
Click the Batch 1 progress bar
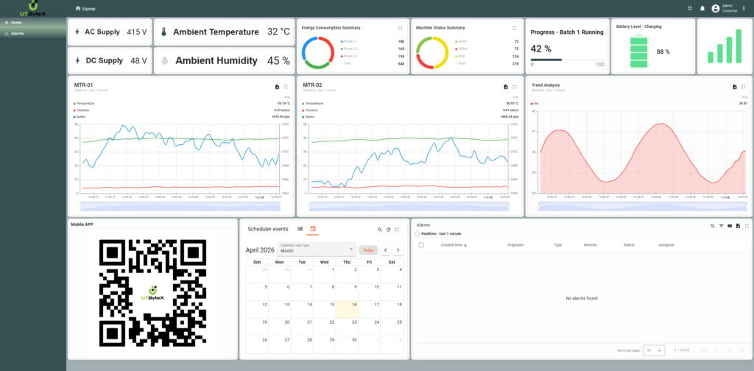click(x=568, y=60)
